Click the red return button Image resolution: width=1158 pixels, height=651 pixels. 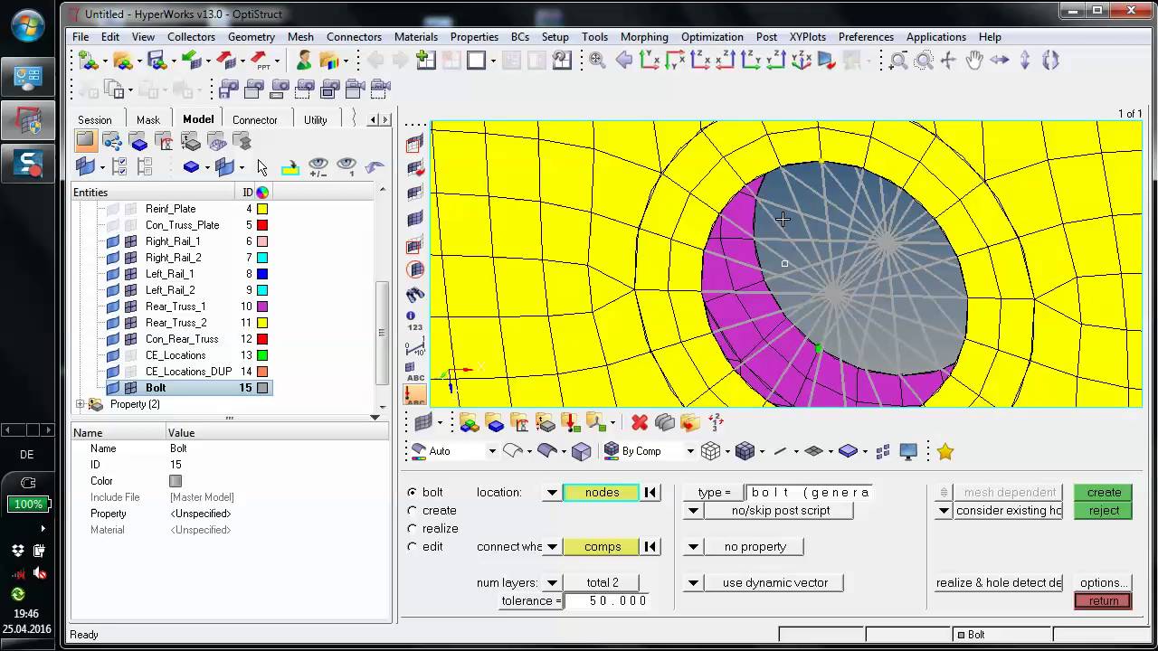pos(1104,601)
